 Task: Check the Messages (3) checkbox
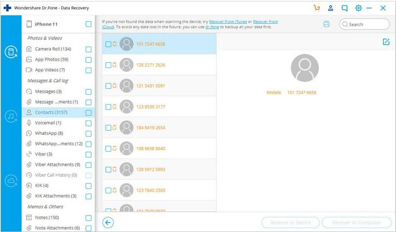[x=88, y=91]
